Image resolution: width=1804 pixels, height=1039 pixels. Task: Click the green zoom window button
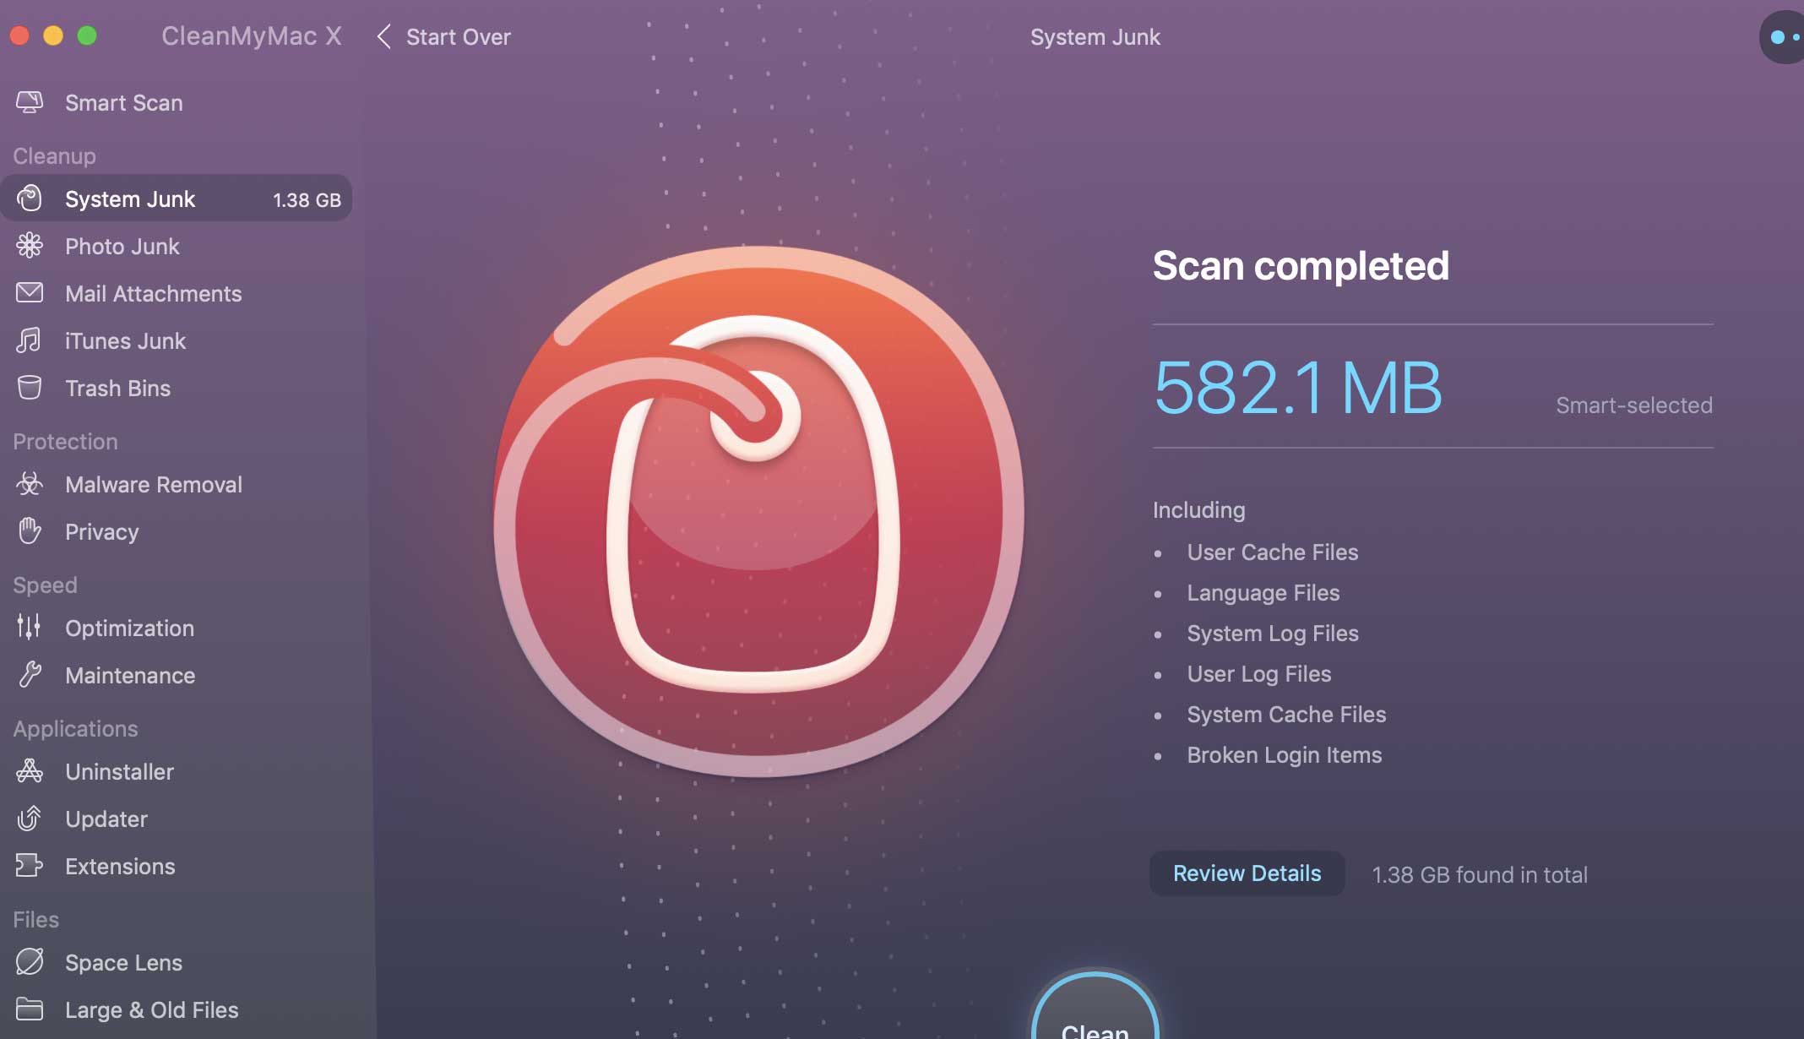click(x=87, y=35)
